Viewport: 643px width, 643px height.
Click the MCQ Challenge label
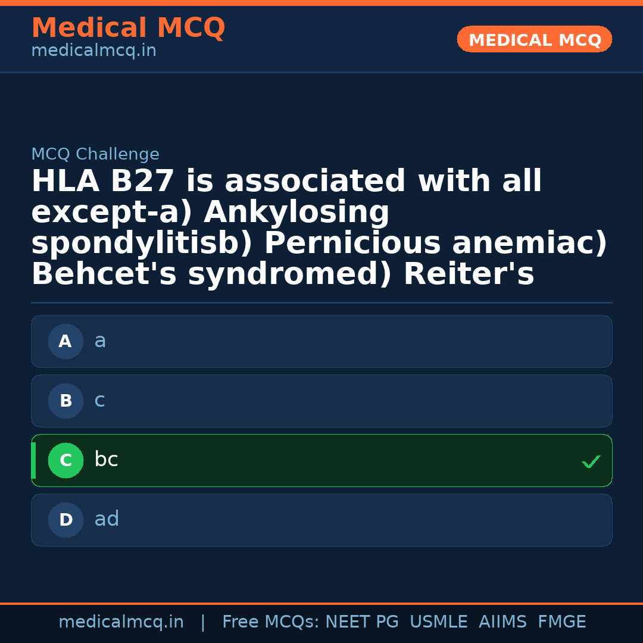point(95,155)
